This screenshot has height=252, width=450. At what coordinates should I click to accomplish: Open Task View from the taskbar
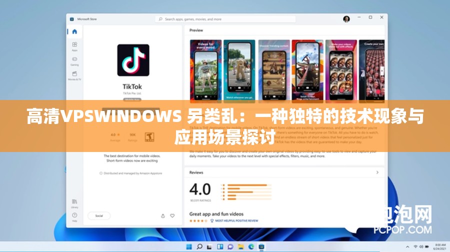210,246
